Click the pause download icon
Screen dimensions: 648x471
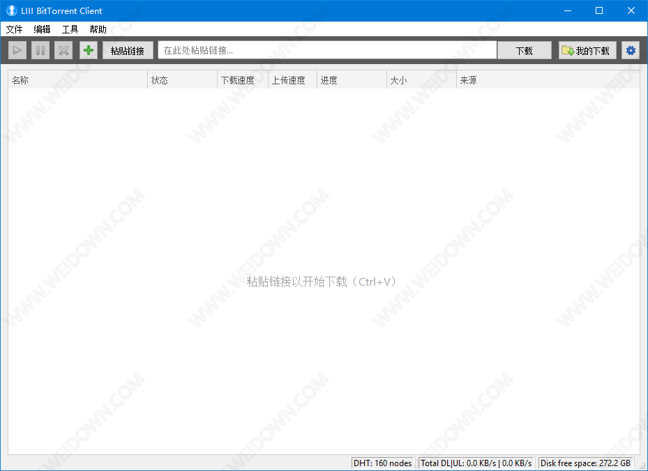pos(40,50)
